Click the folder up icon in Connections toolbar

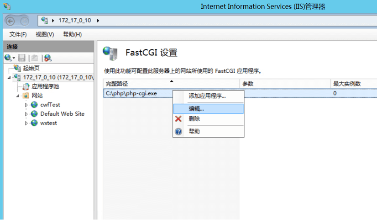pos(35,58)
